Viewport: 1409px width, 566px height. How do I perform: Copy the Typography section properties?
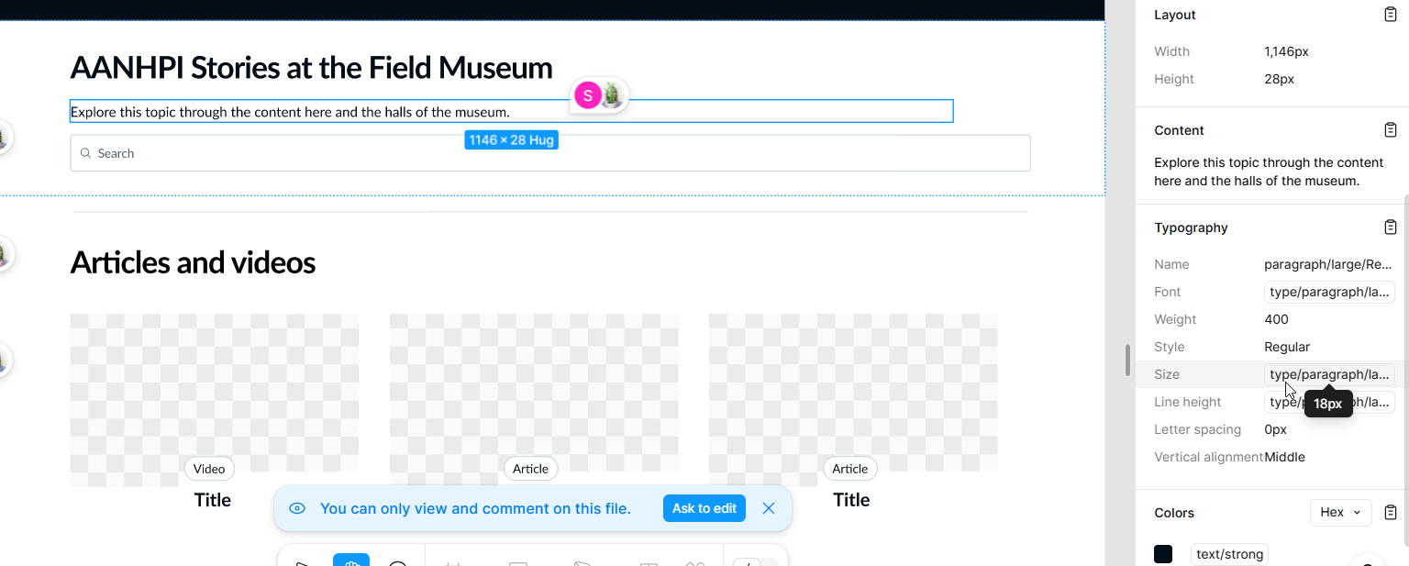tap(1391, 228)
